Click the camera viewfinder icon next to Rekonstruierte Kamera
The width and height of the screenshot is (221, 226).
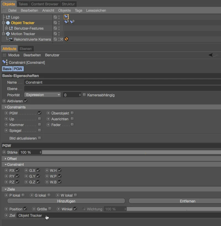pos(62,39)
